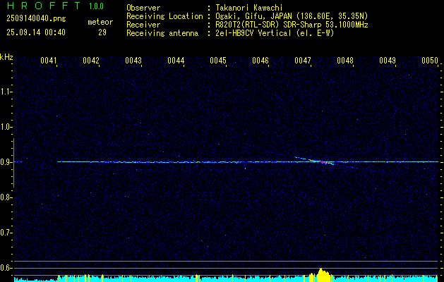444x282 pixels.
Task: Click the timestamp 25.09.14 00:40
Action: (x=36, y=32)
